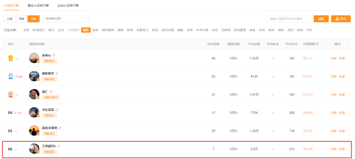Click the 友望指数 help question icon
The width and height of the screenshot is (355, 159).
click(x=317, y=44)
